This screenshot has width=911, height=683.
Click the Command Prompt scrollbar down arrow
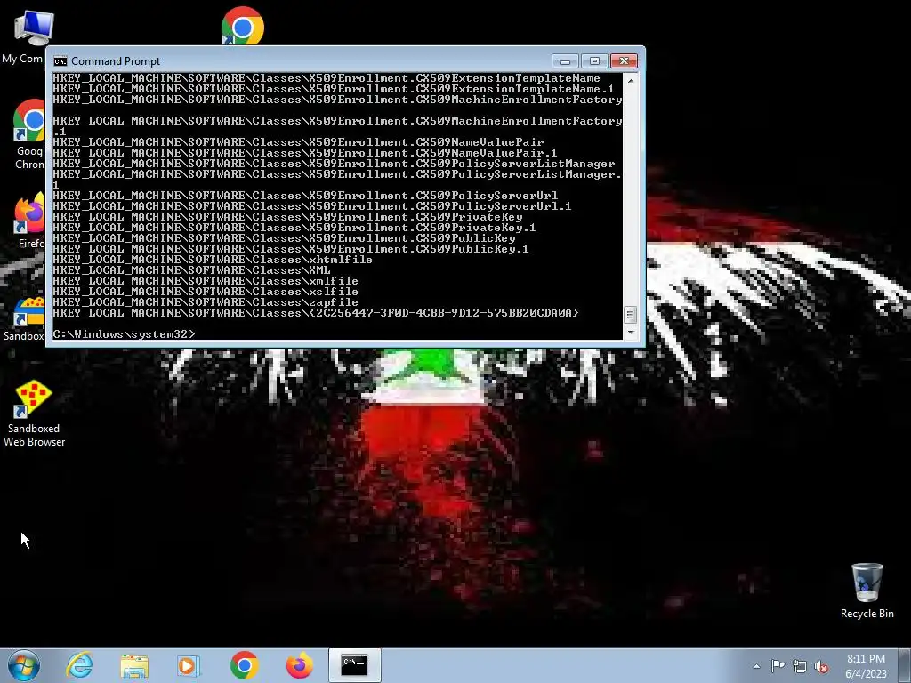tap(631, 333)
